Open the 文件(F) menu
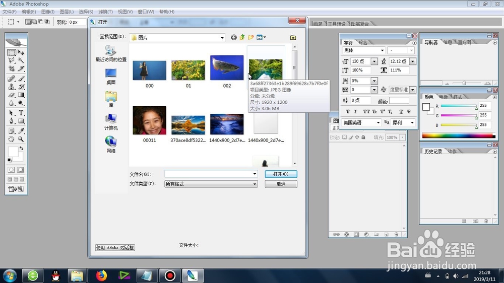 10,12
